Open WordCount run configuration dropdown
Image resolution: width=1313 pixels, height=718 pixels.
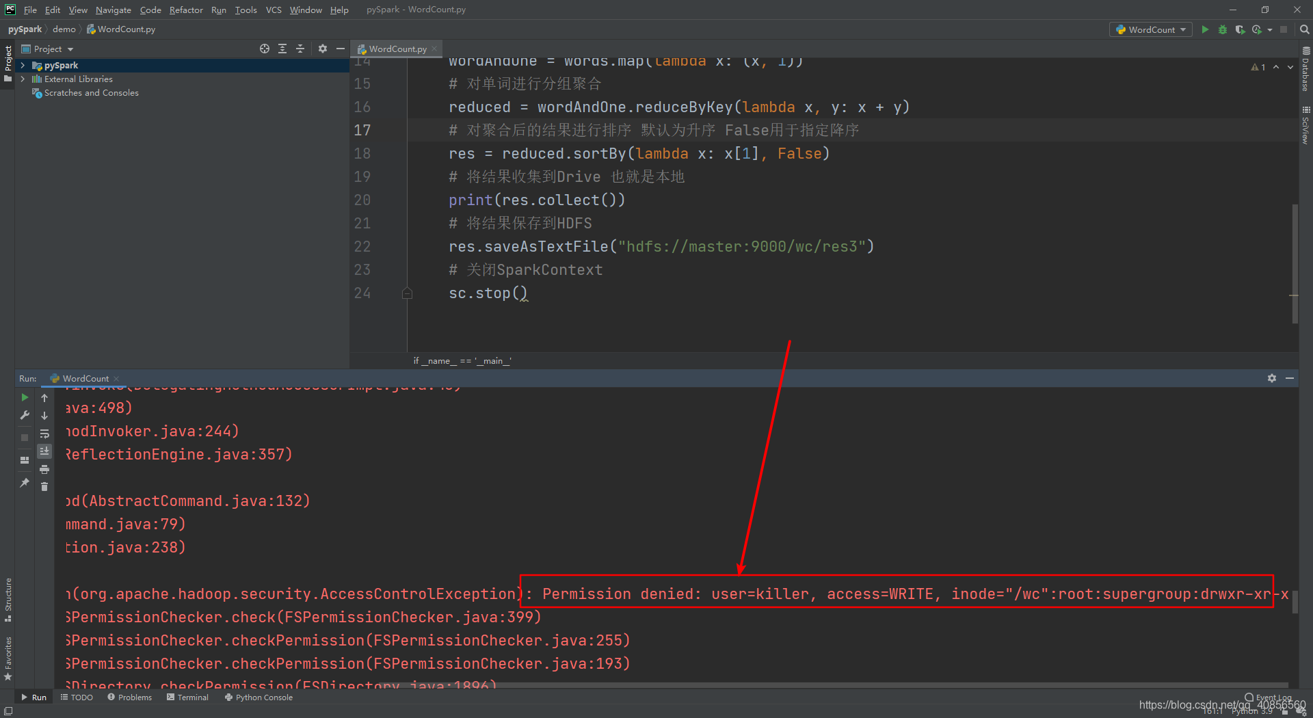pos(1150,29)
